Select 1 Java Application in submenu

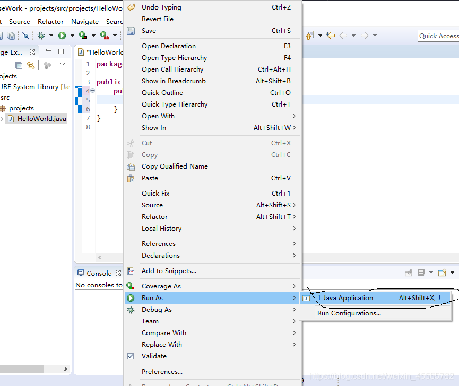pos(375,298)
